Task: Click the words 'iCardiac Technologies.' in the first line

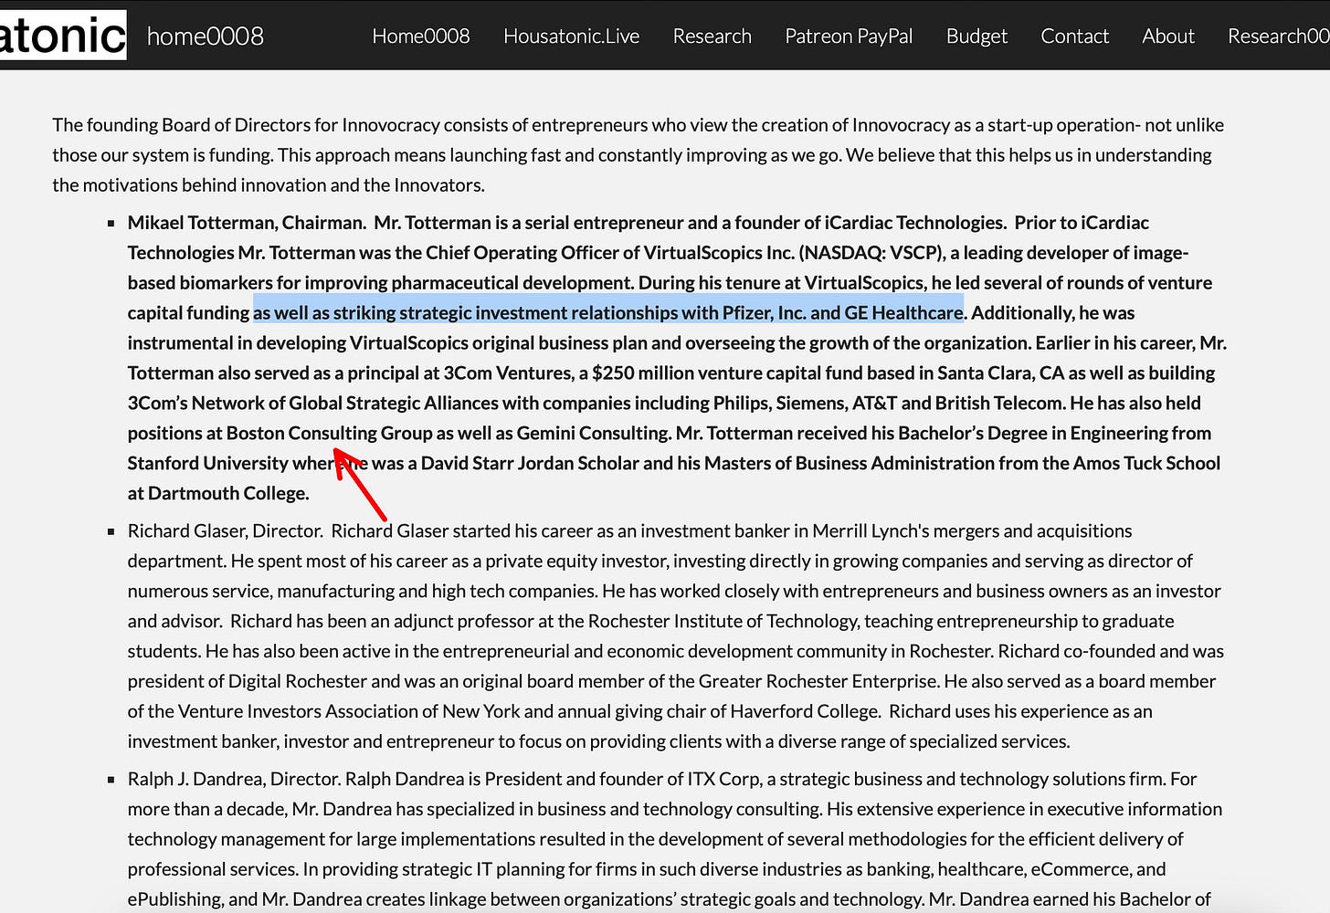Action: (x=914, y=222)
